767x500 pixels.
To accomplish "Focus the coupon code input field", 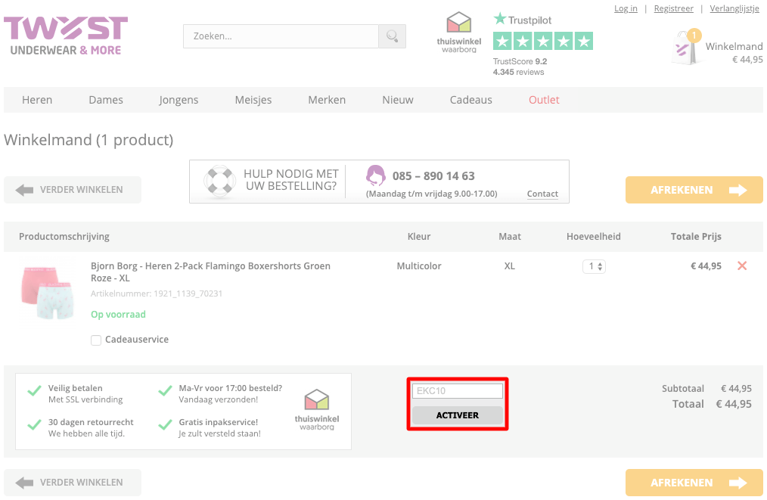I will (x=458, y=391).
